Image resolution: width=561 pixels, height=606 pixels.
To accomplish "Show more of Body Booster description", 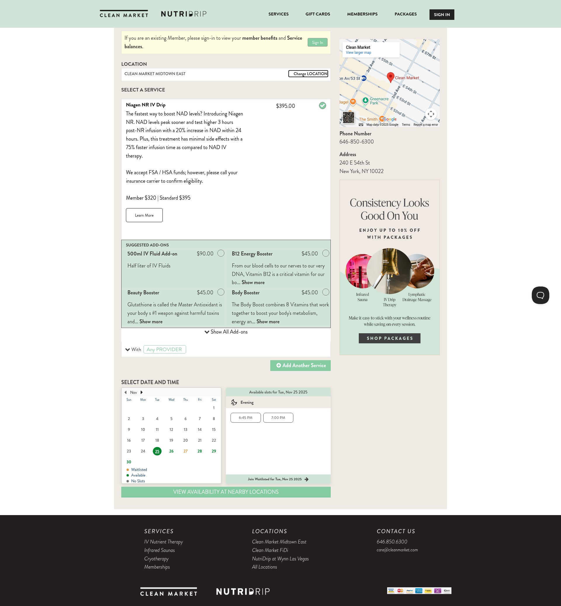I will (x=268, y=322).
